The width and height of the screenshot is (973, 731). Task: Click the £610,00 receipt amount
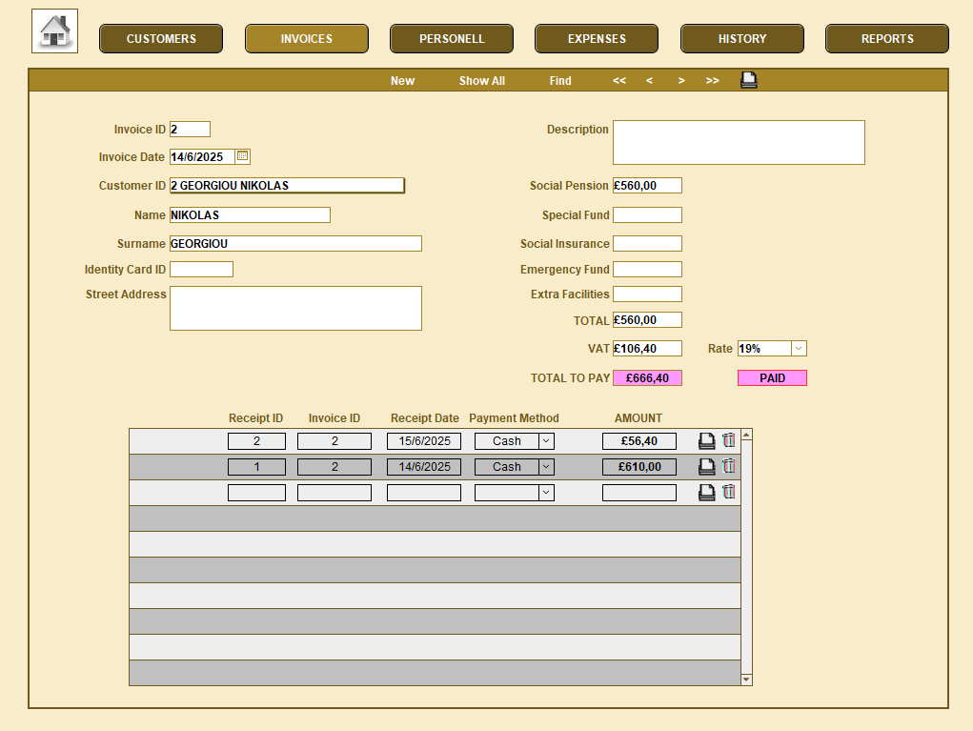(x=639, y=467)
